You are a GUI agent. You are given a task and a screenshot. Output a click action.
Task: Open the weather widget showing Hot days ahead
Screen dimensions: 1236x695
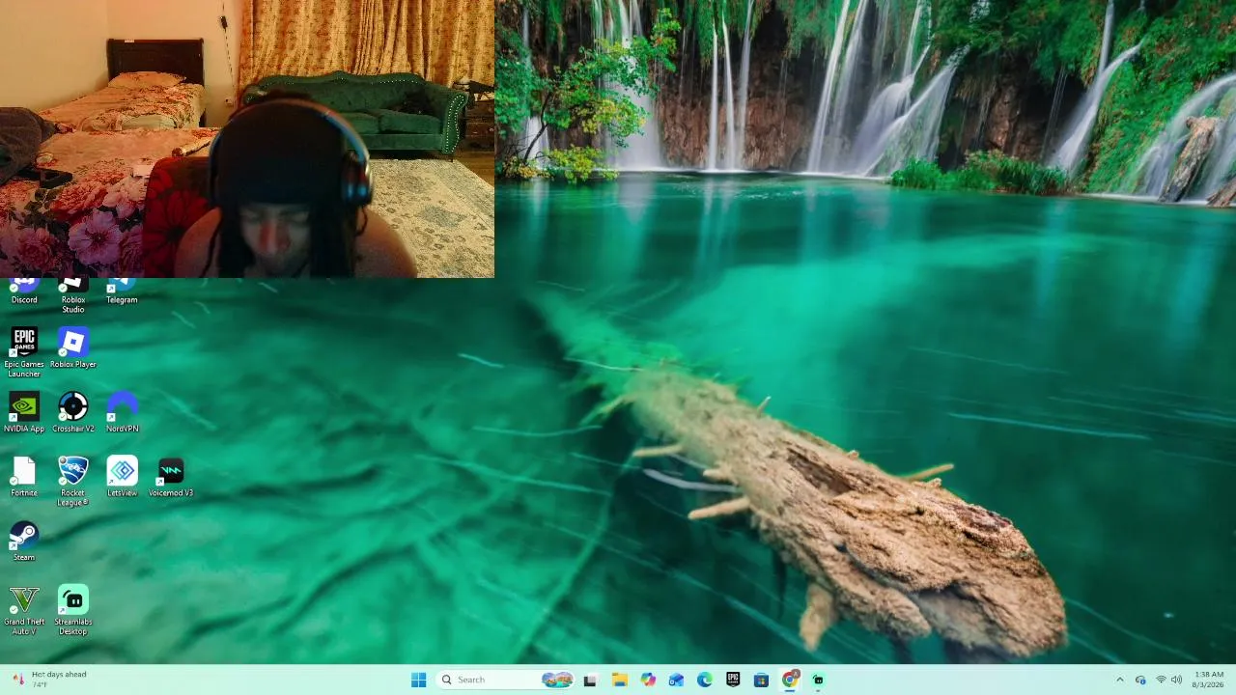coord(49,680)
